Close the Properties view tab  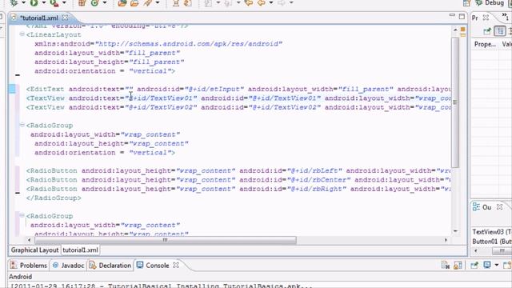[x=486, y=18]
